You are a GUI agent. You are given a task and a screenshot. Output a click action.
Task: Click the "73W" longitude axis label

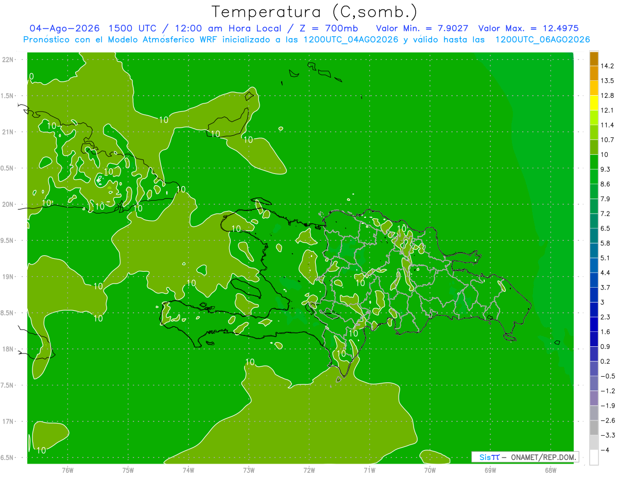(249, 470)
